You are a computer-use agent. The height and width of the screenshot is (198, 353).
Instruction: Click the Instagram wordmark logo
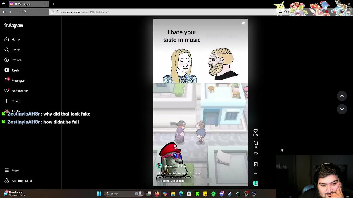[14, 26]
